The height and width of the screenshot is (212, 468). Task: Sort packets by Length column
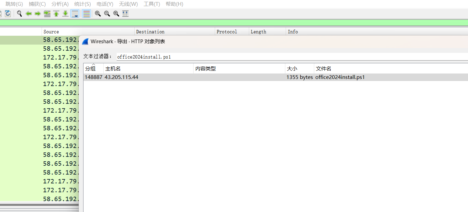267,32
